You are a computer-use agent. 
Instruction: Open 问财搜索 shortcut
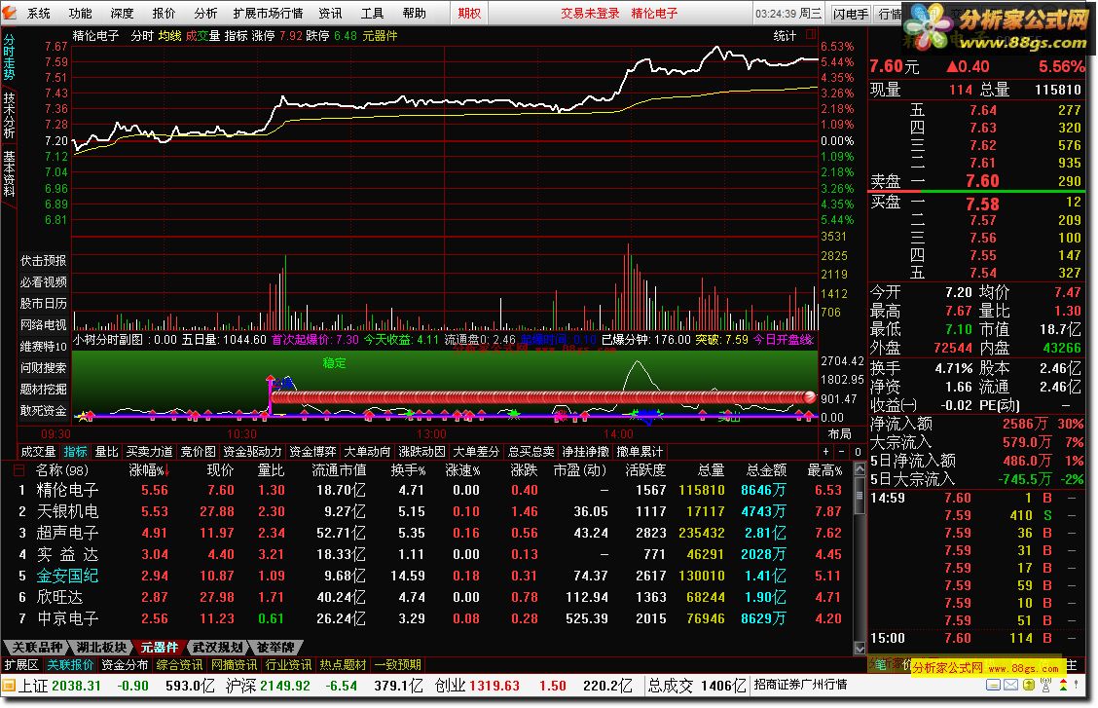(44, 368)
